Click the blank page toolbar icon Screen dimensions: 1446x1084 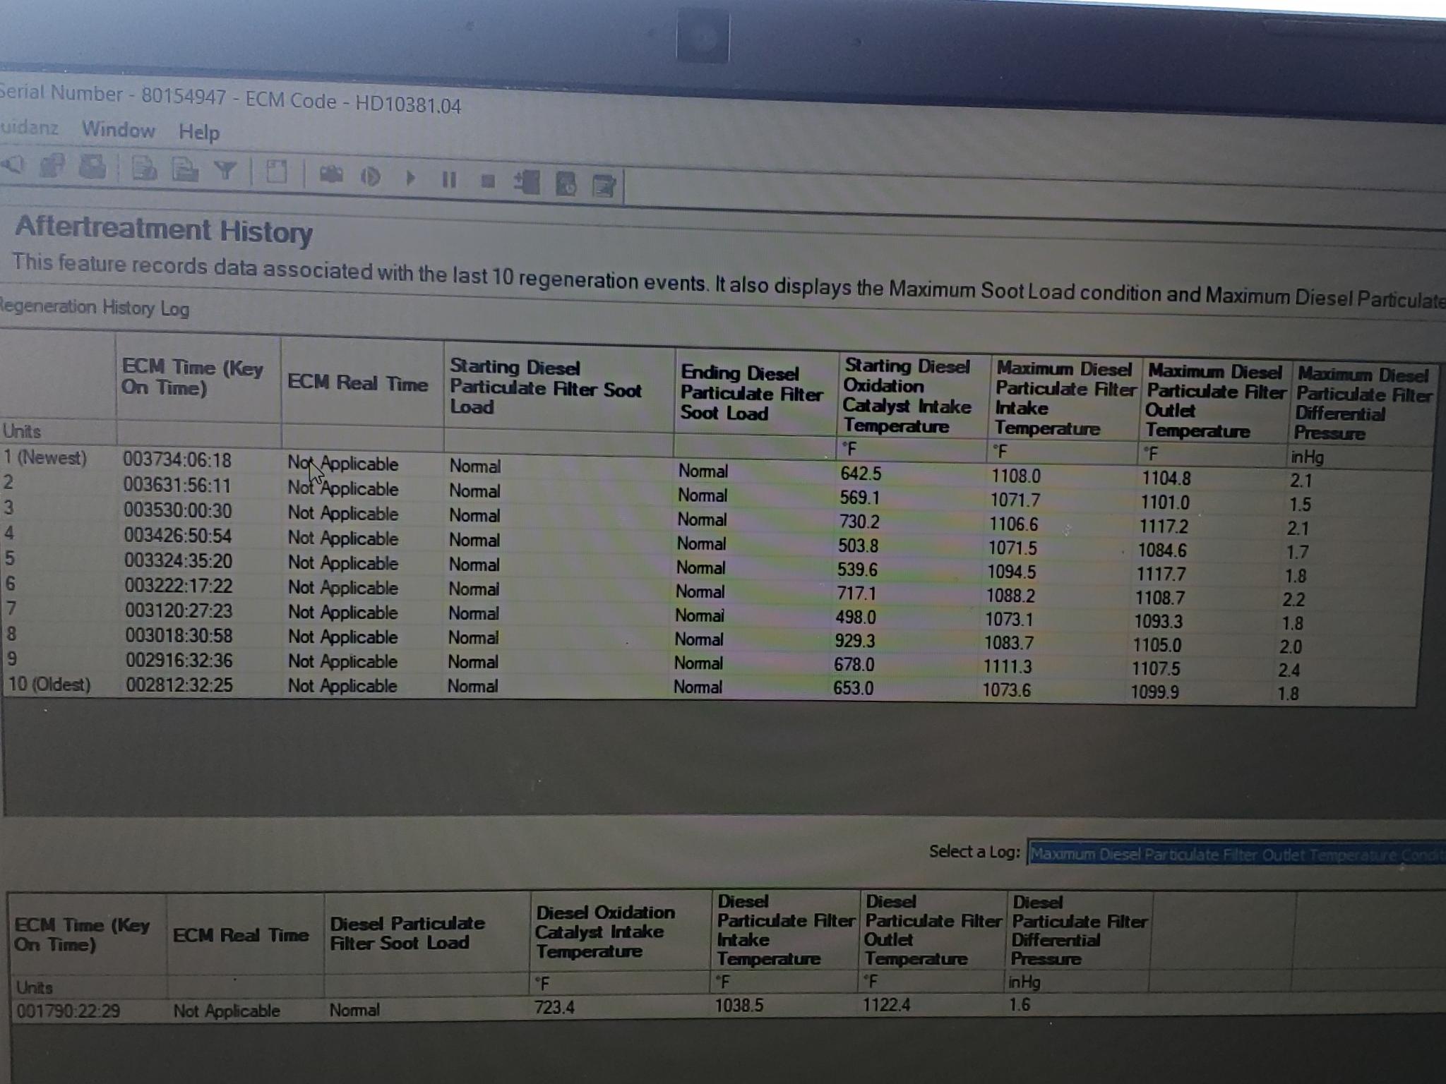click(276, 171)
